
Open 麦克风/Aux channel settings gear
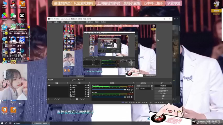(x=132, y=90)
